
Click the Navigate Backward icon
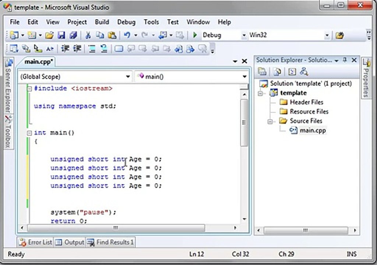[163, 35]
